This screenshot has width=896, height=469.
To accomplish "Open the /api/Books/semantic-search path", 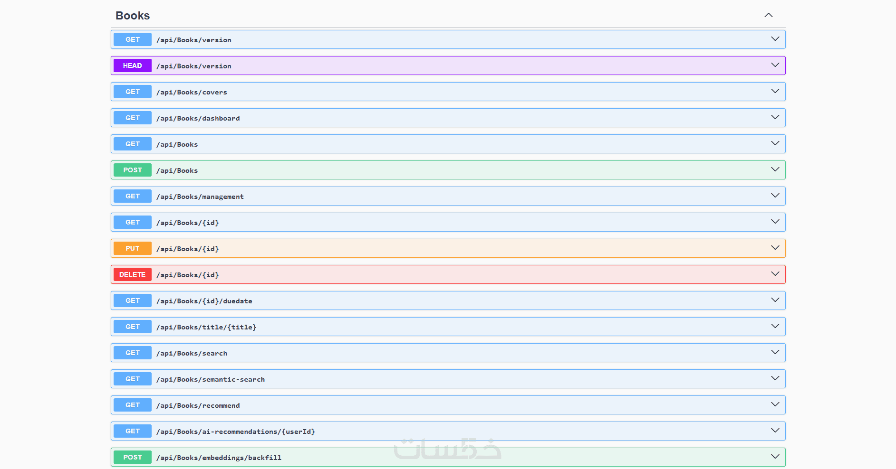I will (x=211, y=379).
